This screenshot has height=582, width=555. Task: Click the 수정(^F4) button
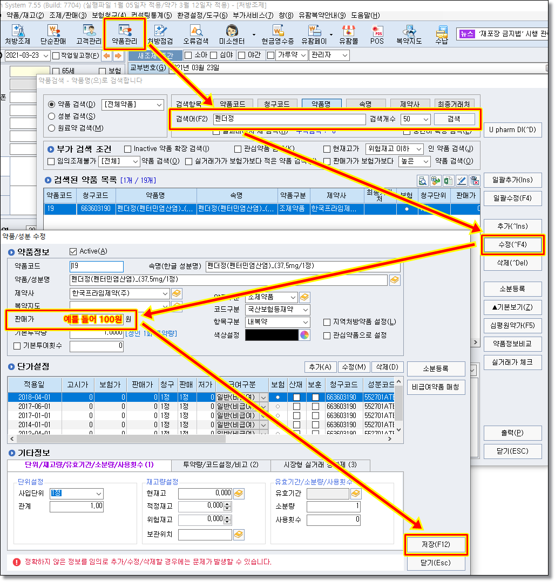pos(512,244)
